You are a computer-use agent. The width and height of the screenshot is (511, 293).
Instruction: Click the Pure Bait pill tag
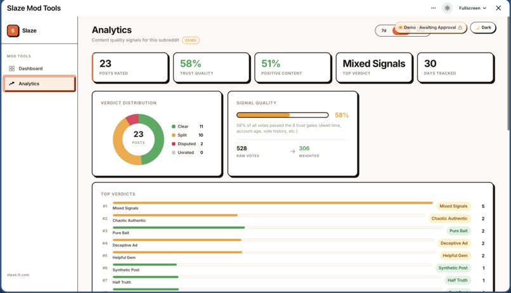(x=458, y=231)
